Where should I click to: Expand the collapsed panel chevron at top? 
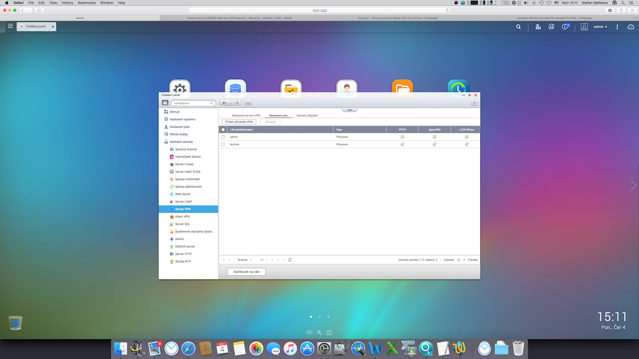(349, 109)
